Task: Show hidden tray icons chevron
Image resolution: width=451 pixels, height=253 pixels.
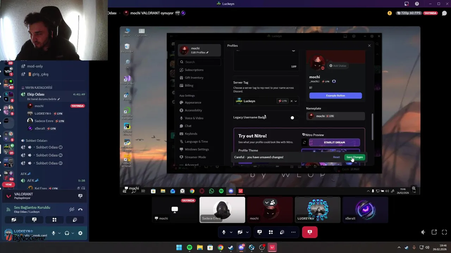Action: pos(399,247)
